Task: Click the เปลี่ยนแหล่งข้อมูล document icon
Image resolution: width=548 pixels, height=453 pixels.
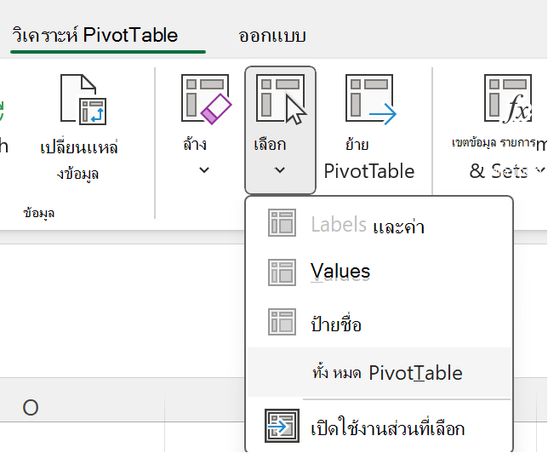Action: pyautogui.click(x=83, y=100)
